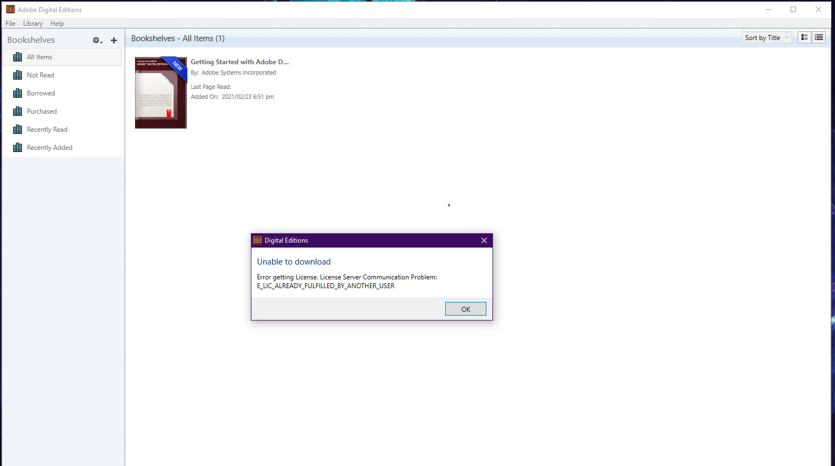
Task: Click the E_LIC_ALREADY_FULFILLED_BY_ANOTHER_USER error code
Action: (326, 286)
